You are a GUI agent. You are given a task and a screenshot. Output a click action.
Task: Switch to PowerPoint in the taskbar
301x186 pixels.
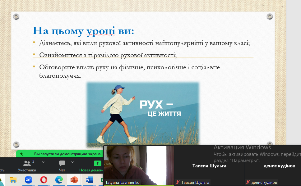click(74, 180)
